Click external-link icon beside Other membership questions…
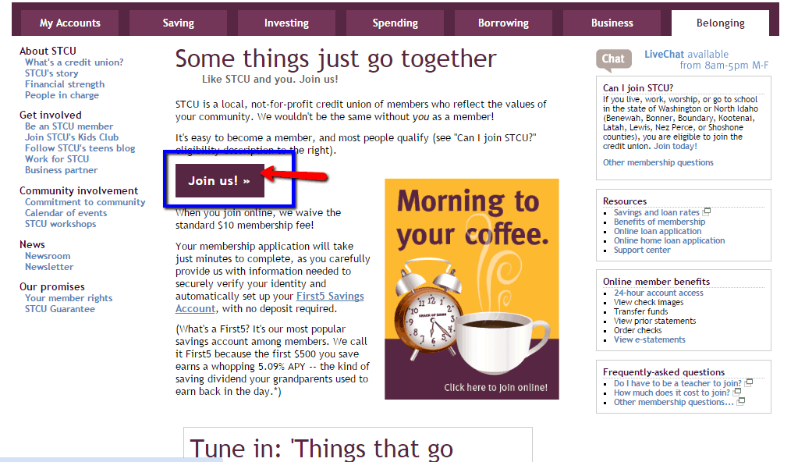 pyautogui.click(x=741, y=401)
